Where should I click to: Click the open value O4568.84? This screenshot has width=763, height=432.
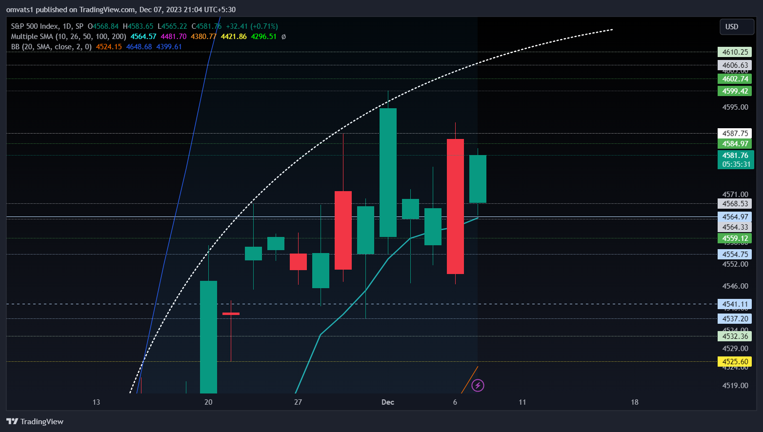point(103,26)
